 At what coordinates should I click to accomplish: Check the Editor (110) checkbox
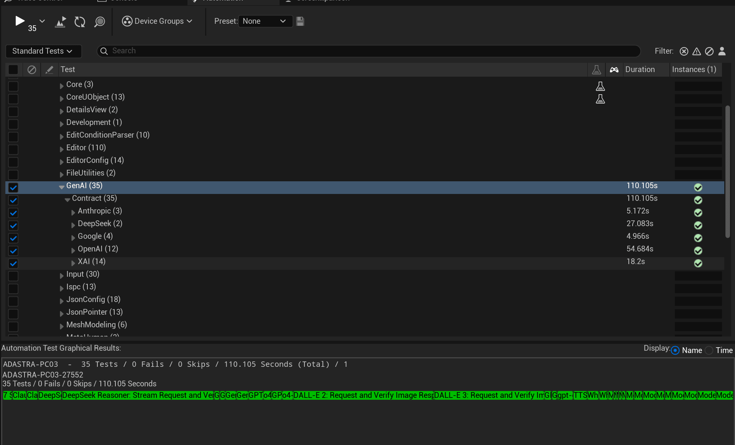click(13, 149)
